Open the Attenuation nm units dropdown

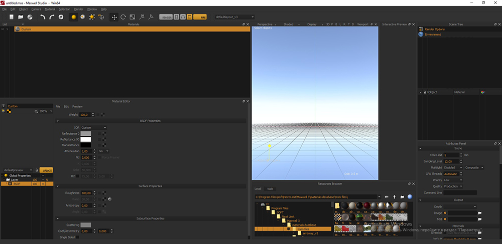(103, 151)
